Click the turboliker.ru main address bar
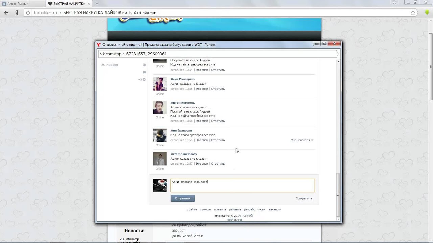 click(216, 13)
